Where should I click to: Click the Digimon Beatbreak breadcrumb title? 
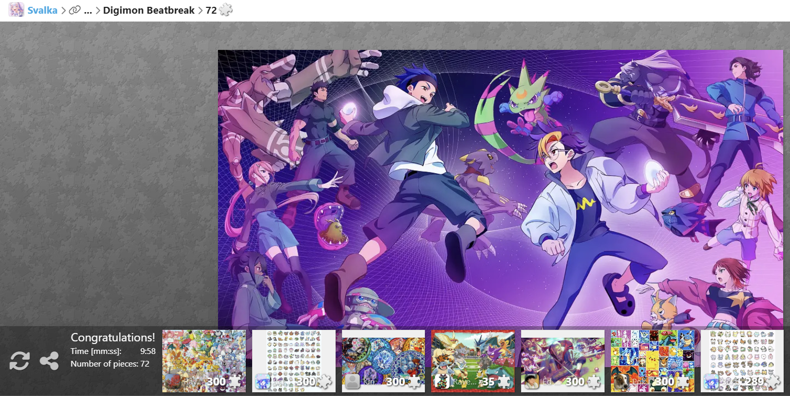pos(149,10)
